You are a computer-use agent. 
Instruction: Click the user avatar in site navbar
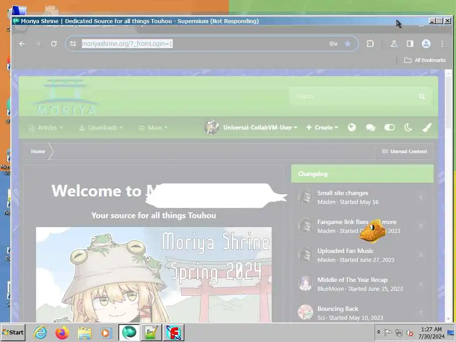point(212,127)
